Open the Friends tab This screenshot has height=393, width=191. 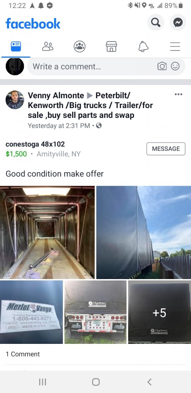[x=48, y=46]
